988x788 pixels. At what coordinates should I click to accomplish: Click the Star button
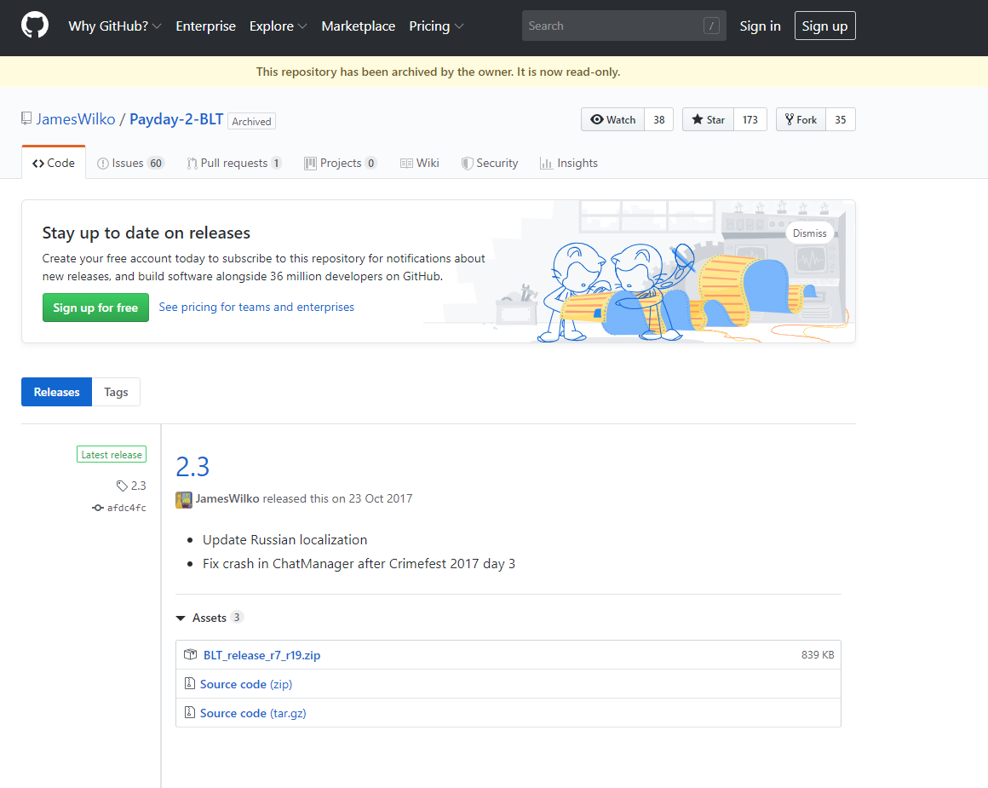709,119
